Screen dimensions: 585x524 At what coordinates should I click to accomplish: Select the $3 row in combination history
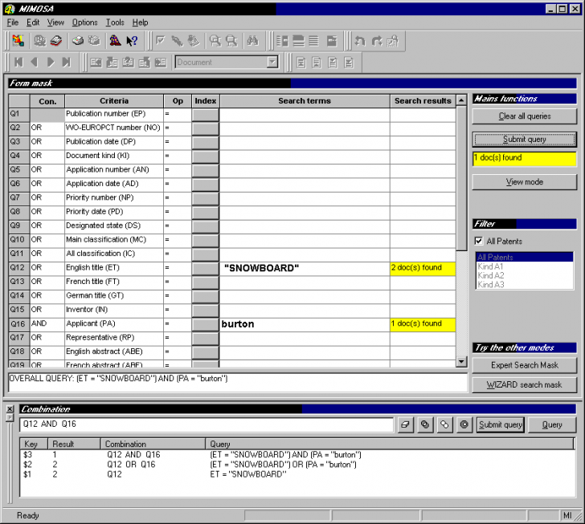pos(297,455)
